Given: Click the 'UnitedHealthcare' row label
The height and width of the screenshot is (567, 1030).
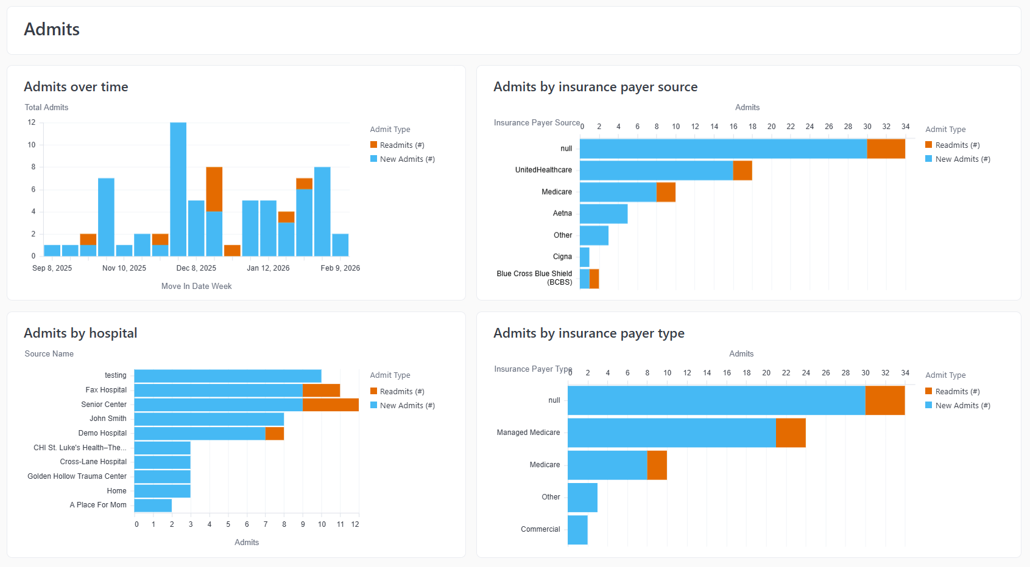Looking at the screenshot, I should point(543,170).
